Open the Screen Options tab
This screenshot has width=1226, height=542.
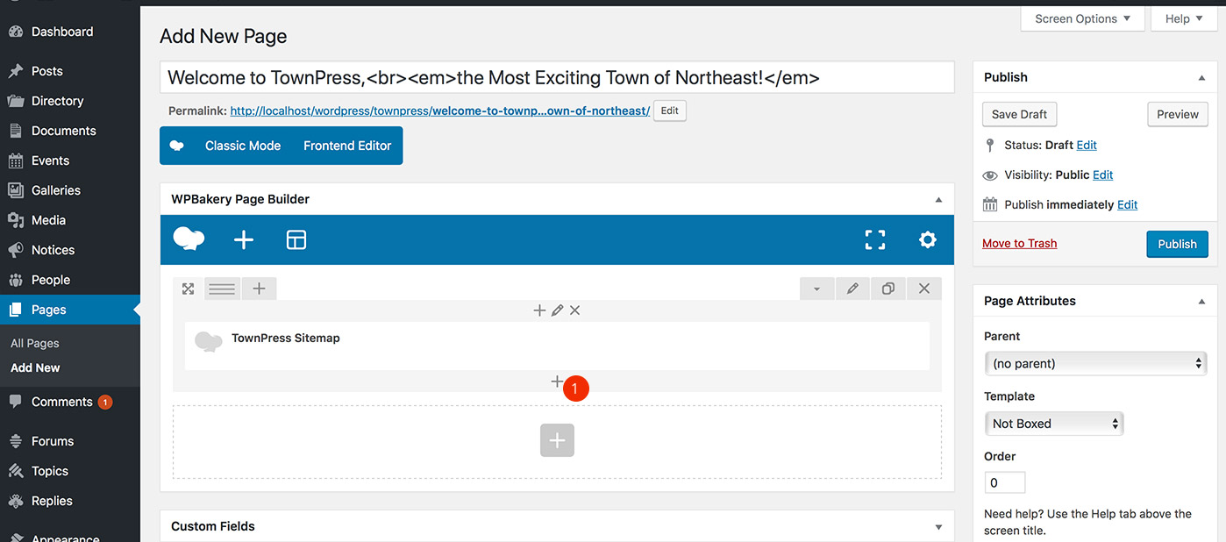pyautogui.click(x=1082, y=18)
